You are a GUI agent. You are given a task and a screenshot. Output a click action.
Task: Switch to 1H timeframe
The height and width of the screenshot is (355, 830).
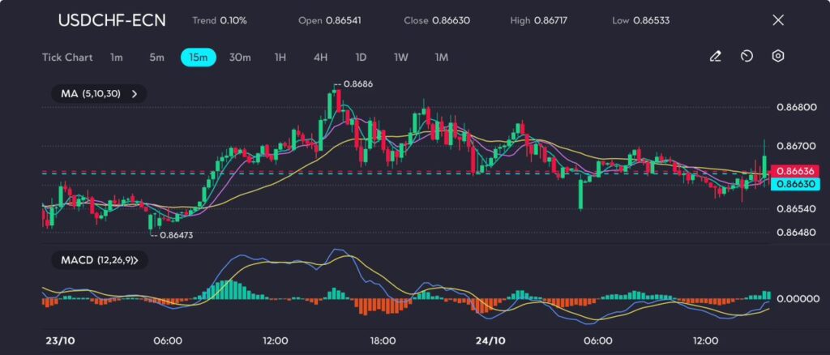point(280,58)
